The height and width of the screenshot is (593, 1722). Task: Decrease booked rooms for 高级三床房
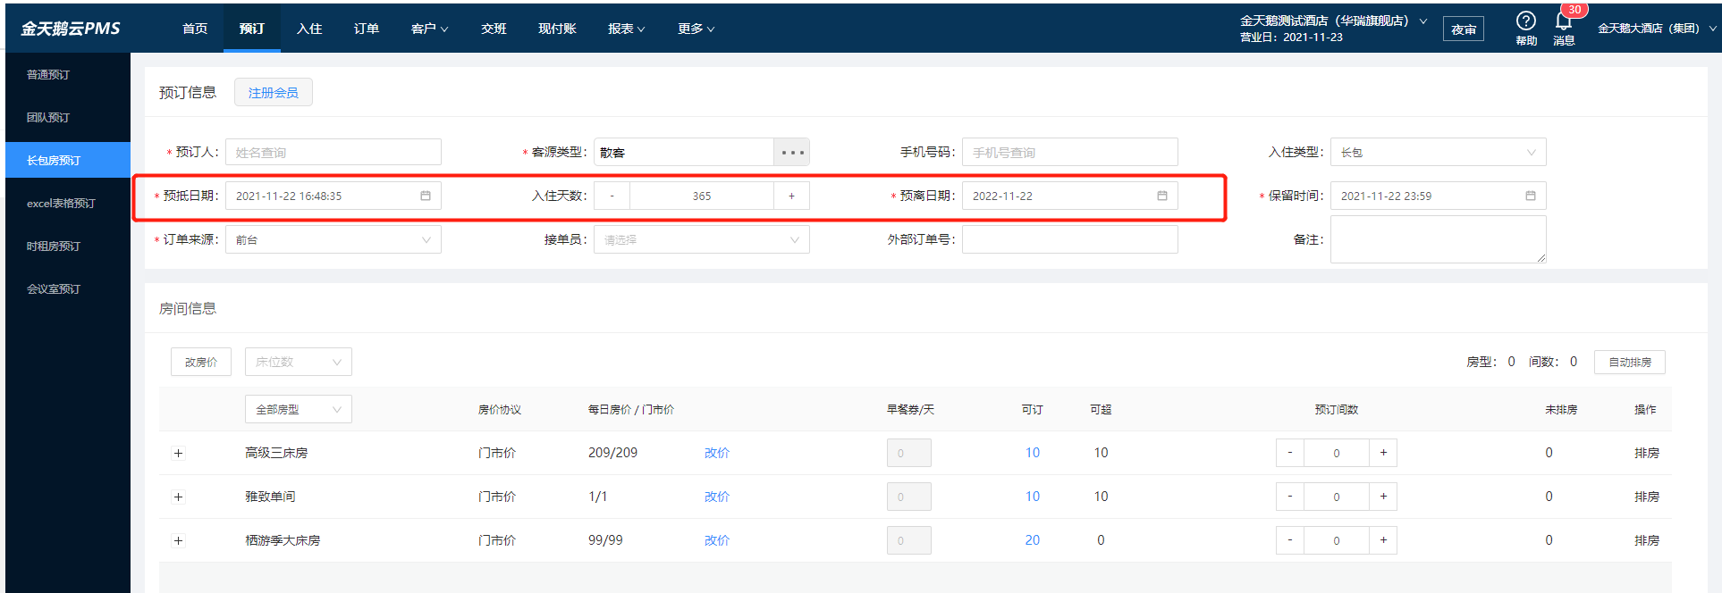[x=1290, y=453]
